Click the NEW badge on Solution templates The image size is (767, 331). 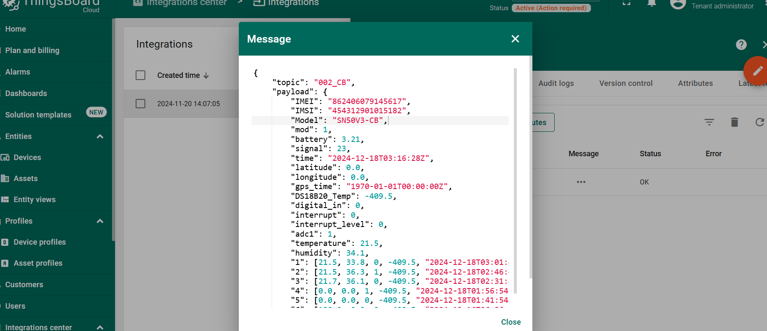96,112
